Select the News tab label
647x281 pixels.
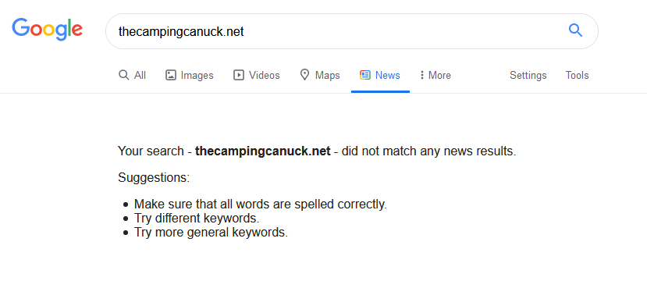[387, 75]
